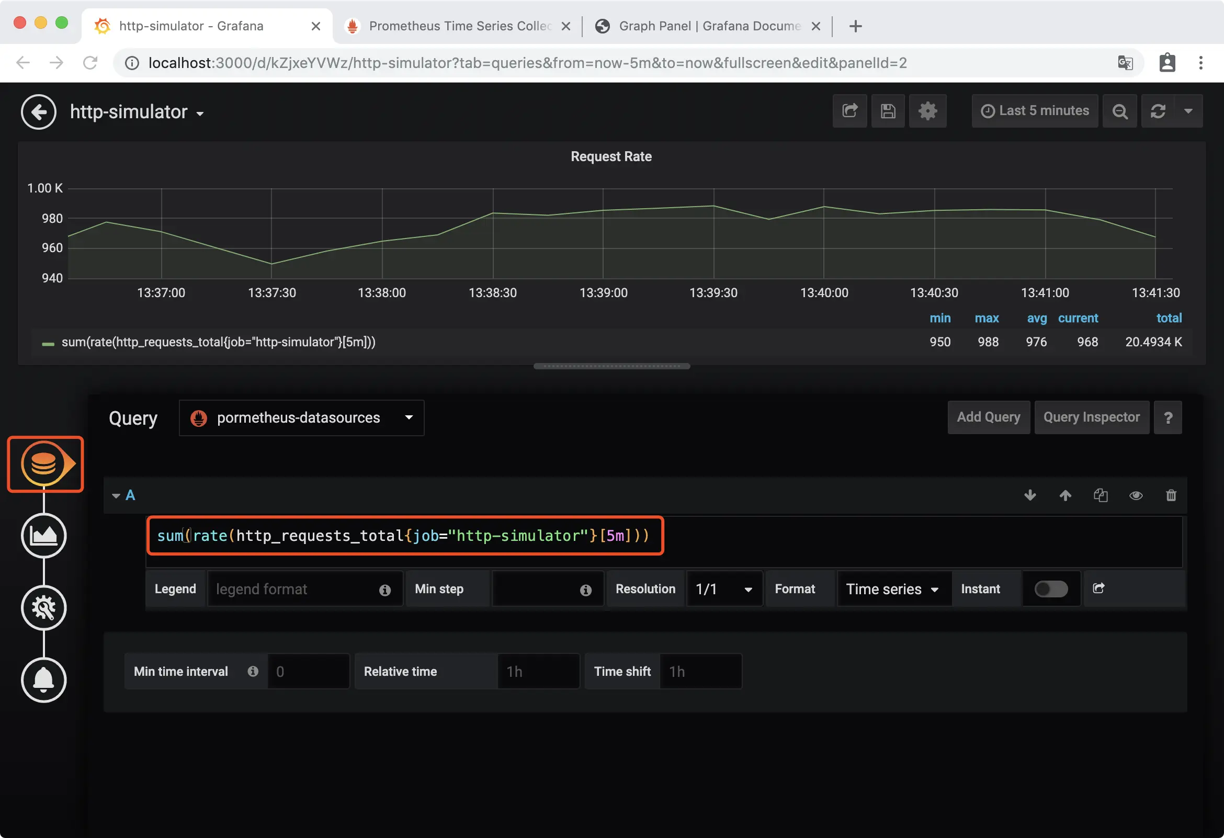The image size is (1224, 838).
Task: Click the Add Query button
Action: [988, 417]
